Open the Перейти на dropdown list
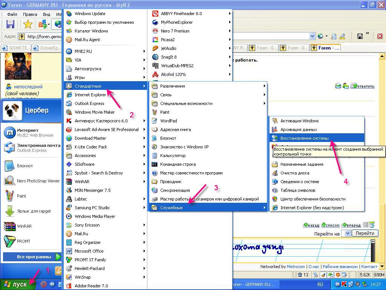 (348, 234)
